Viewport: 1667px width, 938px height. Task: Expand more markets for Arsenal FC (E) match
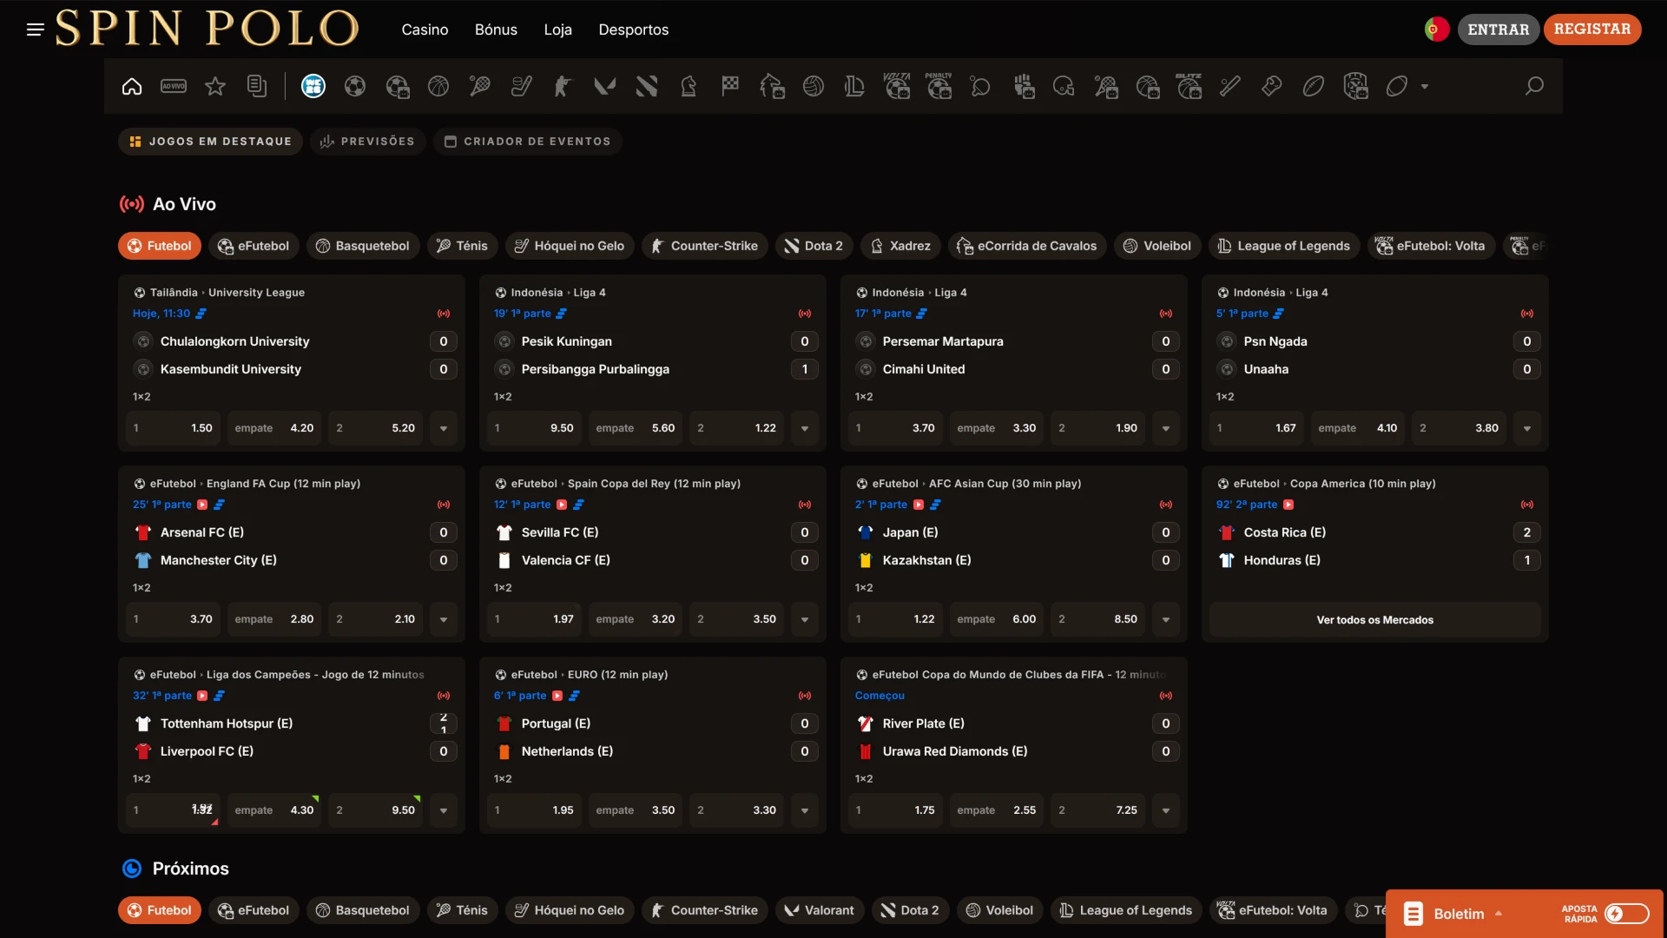(444, 619)
